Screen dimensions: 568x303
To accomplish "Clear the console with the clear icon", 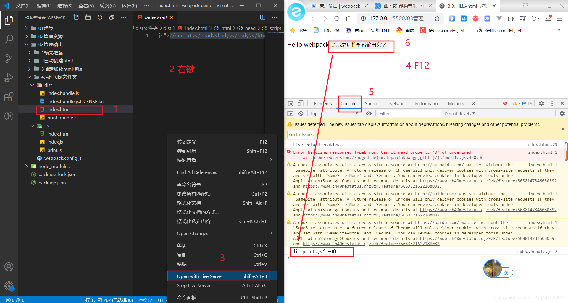I will pos(301,113).
